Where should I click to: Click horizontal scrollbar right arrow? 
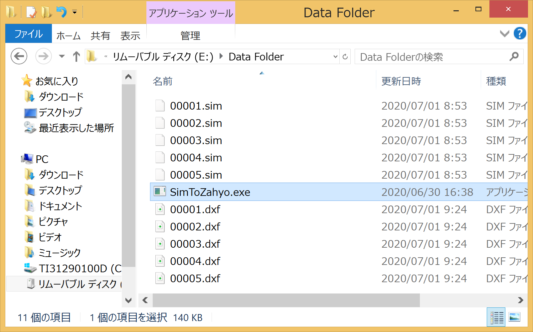tap(520, 300)
